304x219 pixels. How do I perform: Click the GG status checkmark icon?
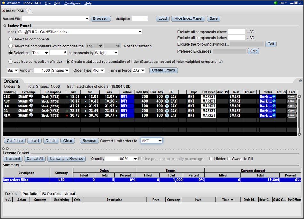tap(274, 110)
